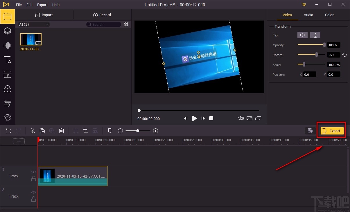Image resolution: width=350 pixels, height=212 pixels.
Task: Expand the All (1) media filter dropdown
Action: pos(34,25)
